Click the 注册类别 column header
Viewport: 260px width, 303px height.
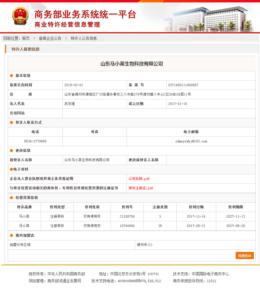tap(160, 207)
